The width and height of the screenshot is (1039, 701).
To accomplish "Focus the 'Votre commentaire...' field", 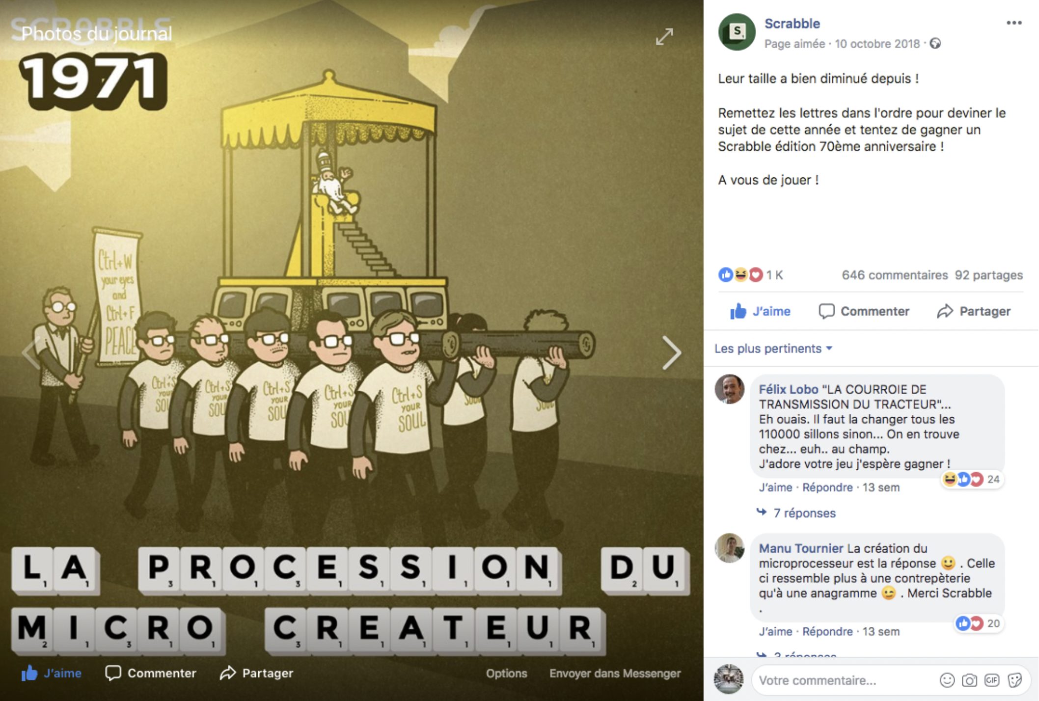I will pyautogui.click(x=845, y=680).
